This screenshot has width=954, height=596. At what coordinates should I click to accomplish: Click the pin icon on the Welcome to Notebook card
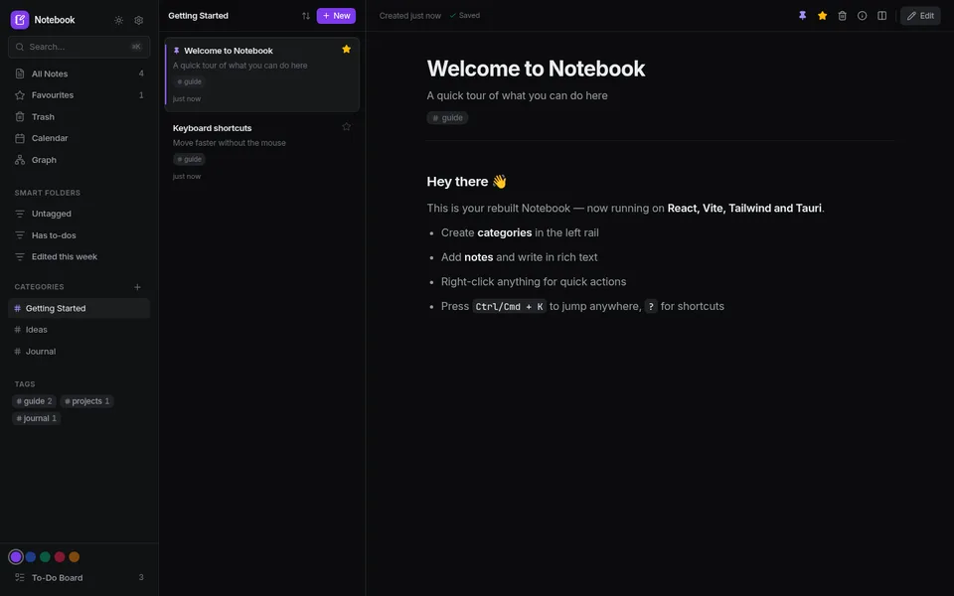pos(177,51)
